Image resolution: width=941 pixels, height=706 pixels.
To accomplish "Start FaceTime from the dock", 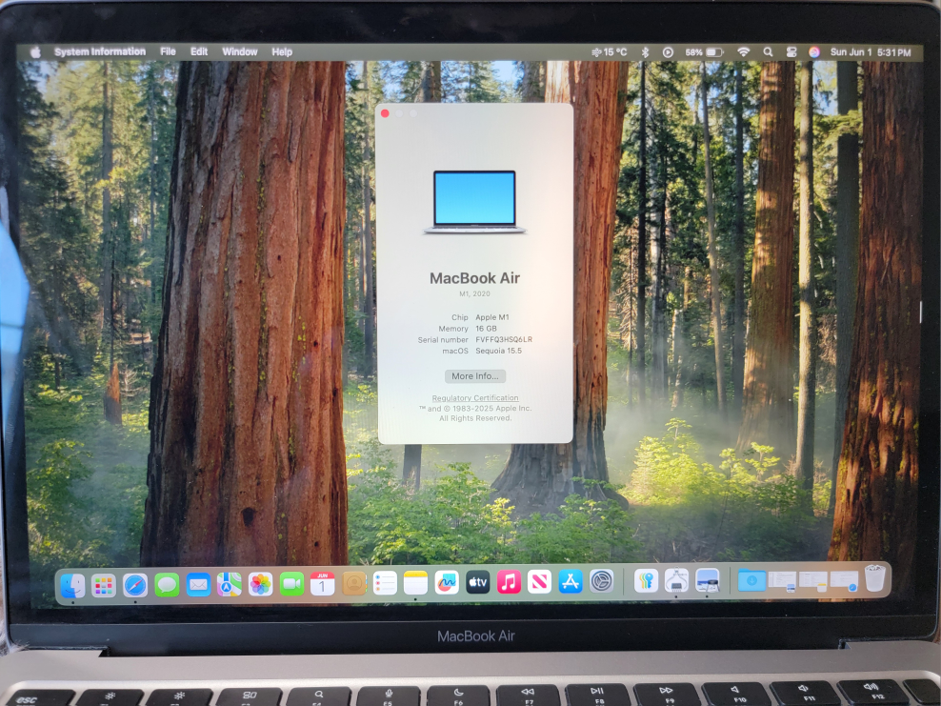I will 291,584.
